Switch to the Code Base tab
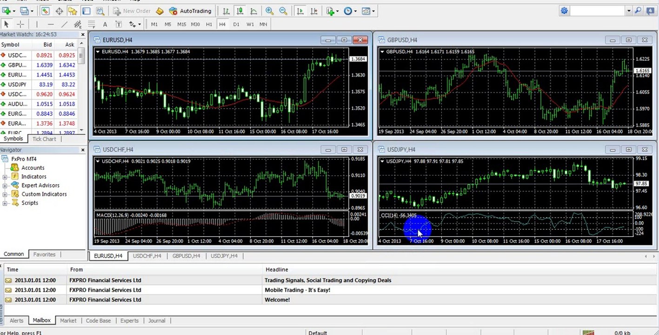This screenshot has width=659, height=335. [x=98, y=321]
